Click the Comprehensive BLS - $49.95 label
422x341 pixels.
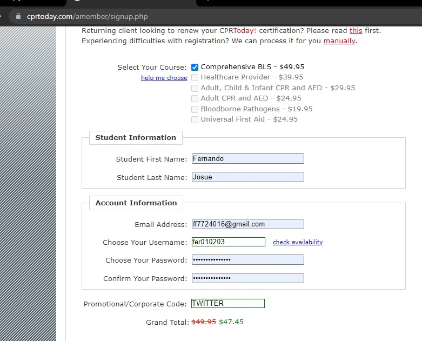pyautogui.click(x=252, y=67)
